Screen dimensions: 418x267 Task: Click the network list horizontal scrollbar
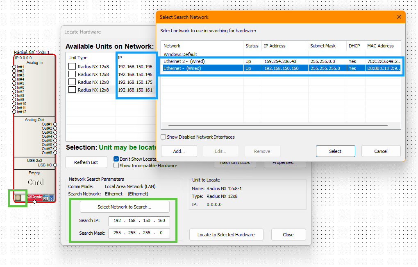[278, 126]
